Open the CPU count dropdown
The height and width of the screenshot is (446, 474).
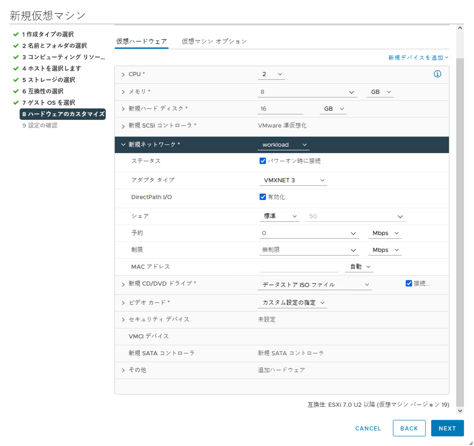click(271, 74)
